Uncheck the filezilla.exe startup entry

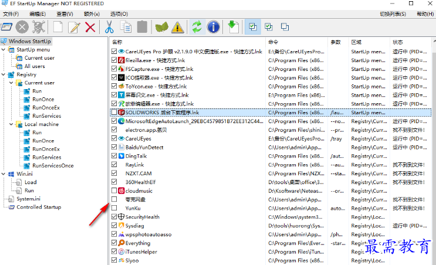[x=114, y=60]
